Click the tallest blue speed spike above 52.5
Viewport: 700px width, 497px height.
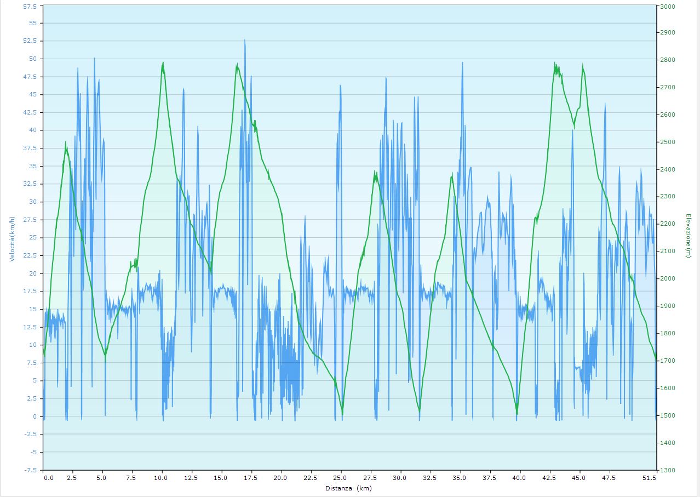point(245,41)
